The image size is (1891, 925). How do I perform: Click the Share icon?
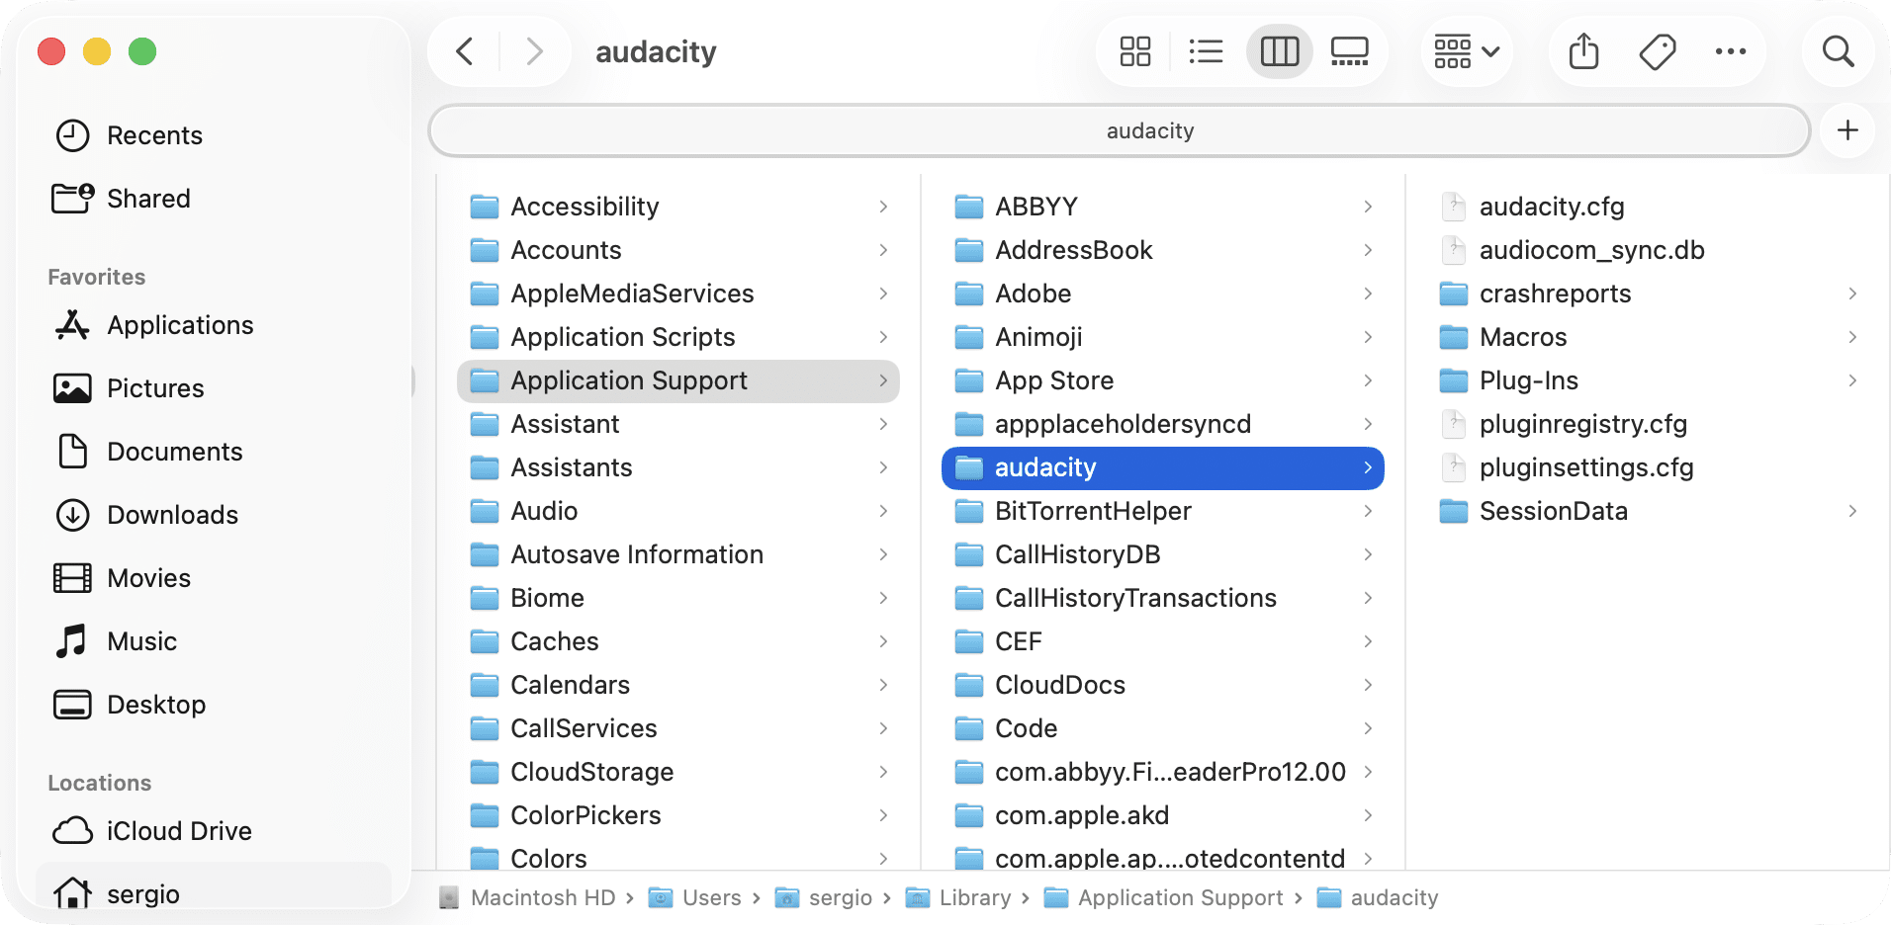click(x=1583, y=51)
